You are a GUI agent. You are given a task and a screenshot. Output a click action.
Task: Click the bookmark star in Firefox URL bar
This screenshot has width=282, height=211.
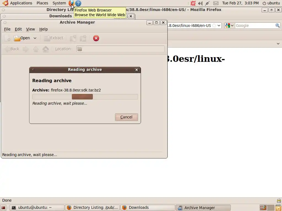point(214,26)
